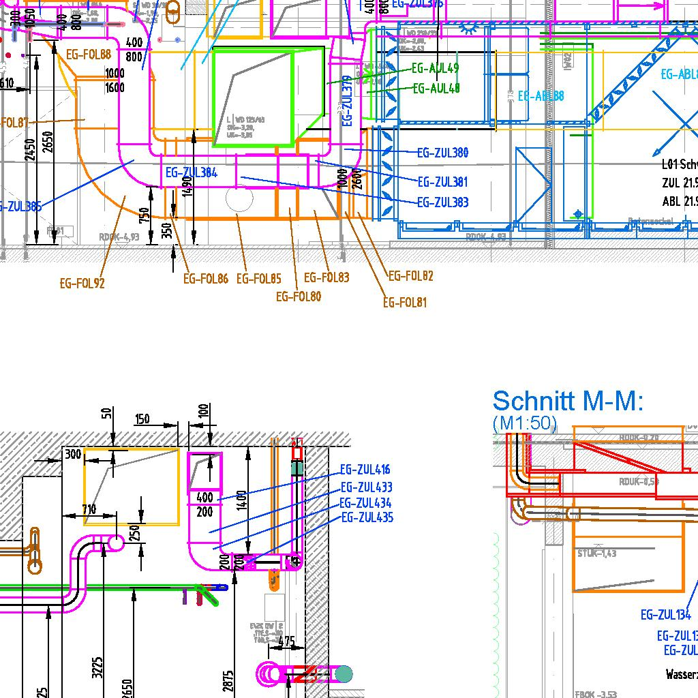Click the EG-ZUL416 annotation
698x698 pixels.
click(365, 470)
